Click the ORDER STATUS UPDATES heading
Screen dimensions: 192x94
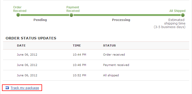pos(31,38)
